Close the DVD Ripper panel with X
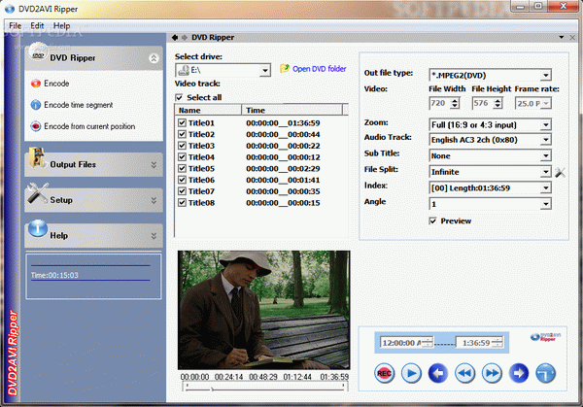Screen dimensions: 583x407 [x=572, y=38]
